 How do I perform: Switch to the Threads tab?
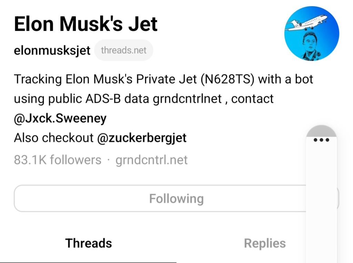click(x=89, y=243)
